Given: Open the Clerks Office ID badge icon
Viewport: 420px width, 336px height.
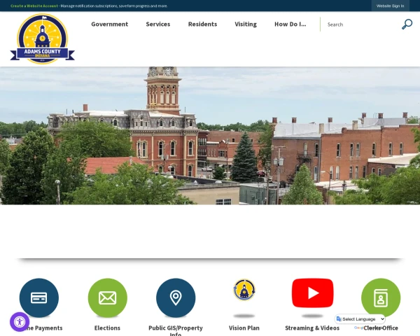Looking at the screenshot, I should (381, 297).
